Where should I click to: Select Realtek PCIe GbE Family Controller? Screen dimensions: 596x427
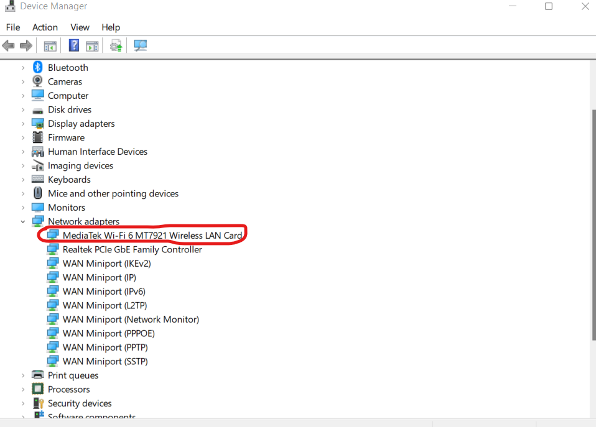133,250
